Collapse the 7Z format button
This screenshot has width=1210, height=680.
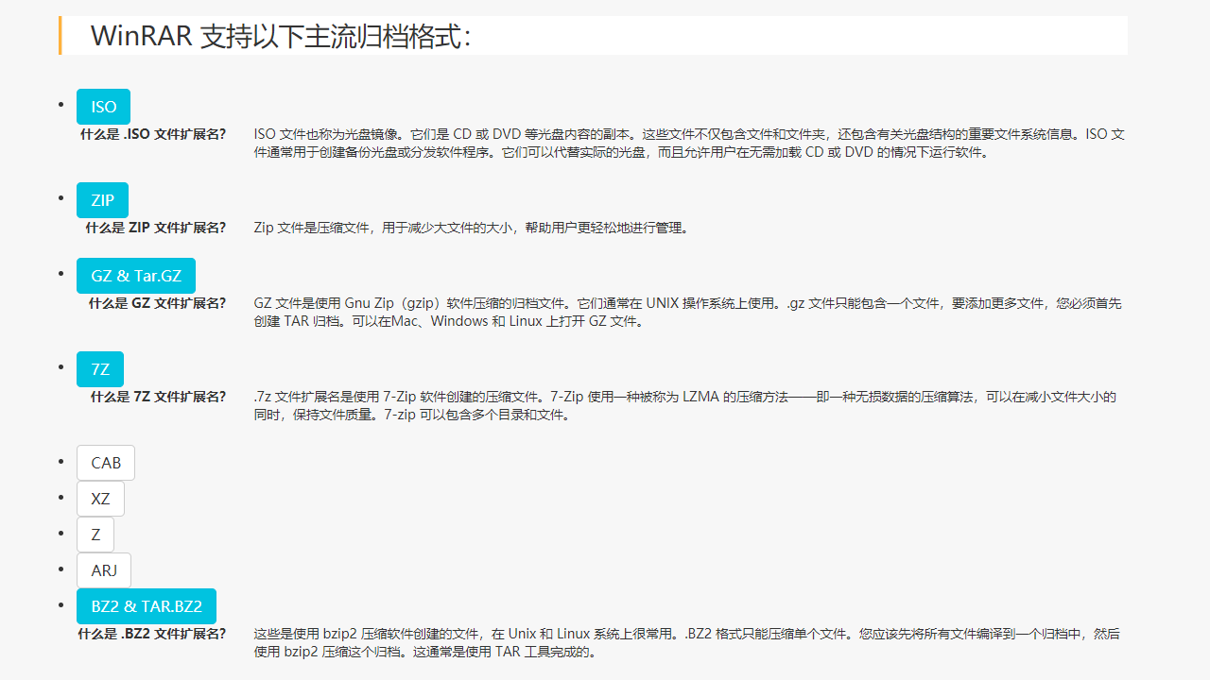coord(100,369)
